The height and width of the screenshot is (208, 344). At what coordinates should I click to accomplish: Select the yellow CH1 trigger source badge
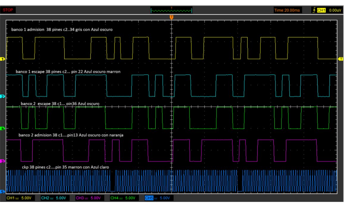pos(321,10)
